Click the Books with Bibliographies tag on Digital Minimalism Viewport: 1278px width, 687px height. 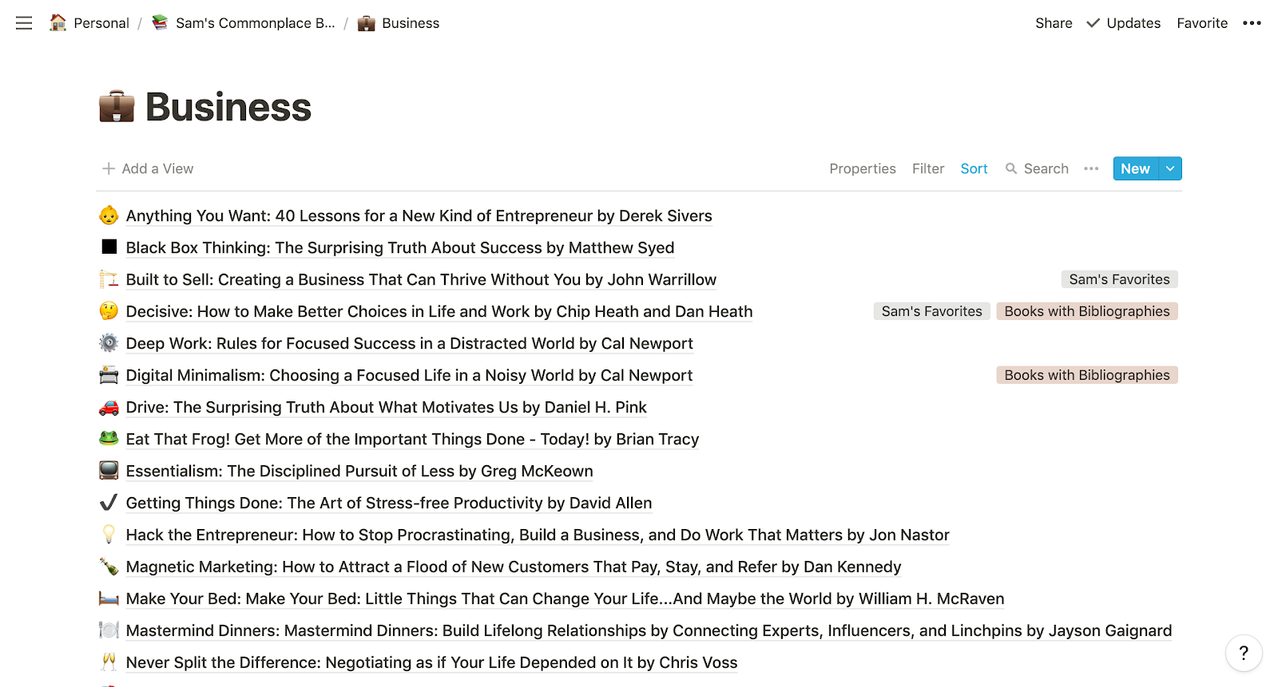[1086, 375]
